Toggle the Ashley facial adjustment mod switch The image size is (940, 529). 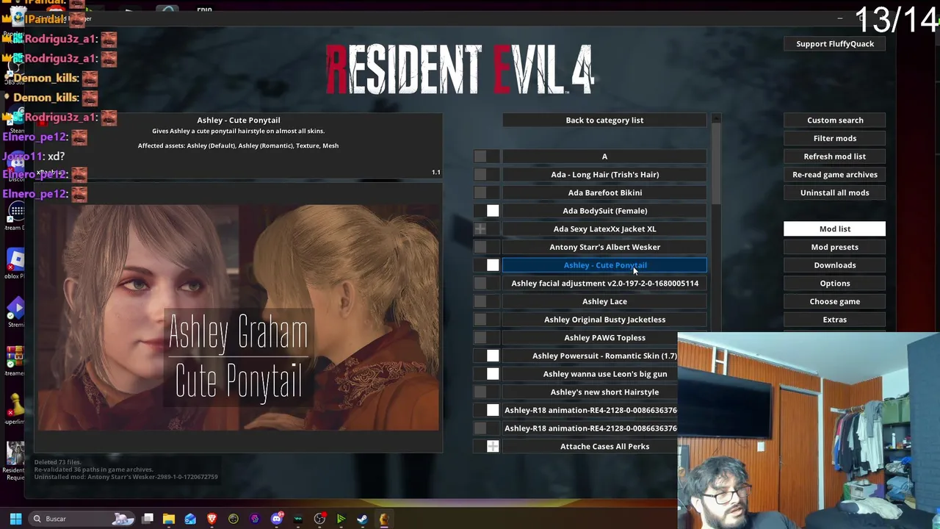(x=486, y=283)
